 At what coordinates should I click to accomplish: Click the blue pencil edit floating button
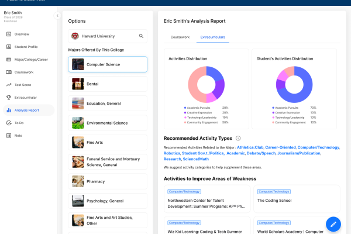(333, 224)
